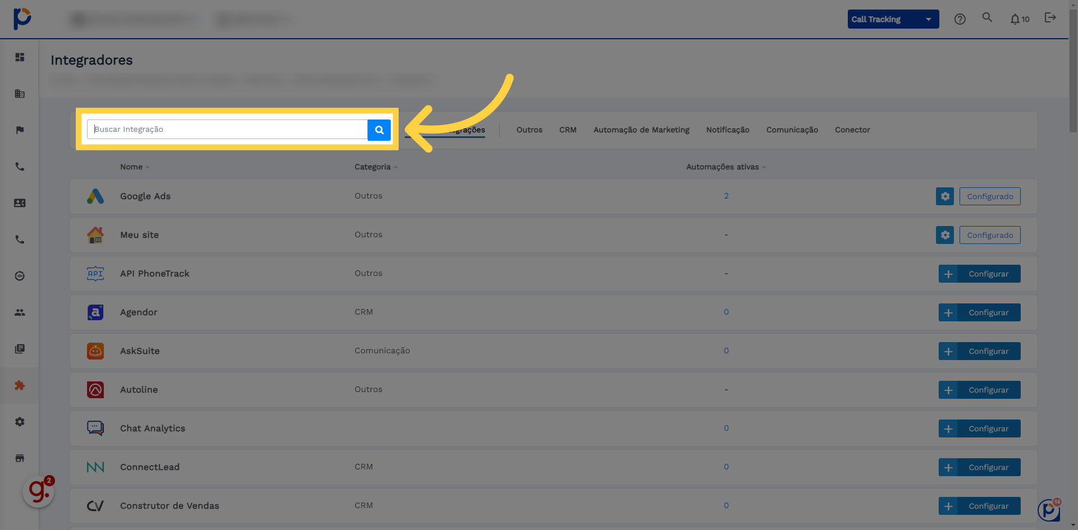Click Configurado button for Meu site
Screen dimensions: 1078x530
(990, 235)
